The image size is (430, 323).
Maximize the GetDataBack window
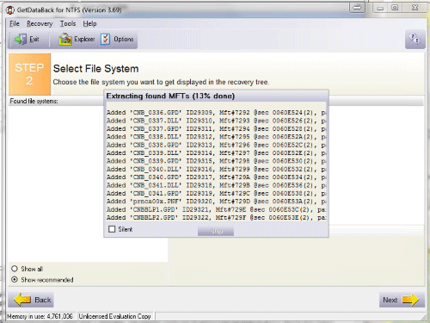pos(395,8)
